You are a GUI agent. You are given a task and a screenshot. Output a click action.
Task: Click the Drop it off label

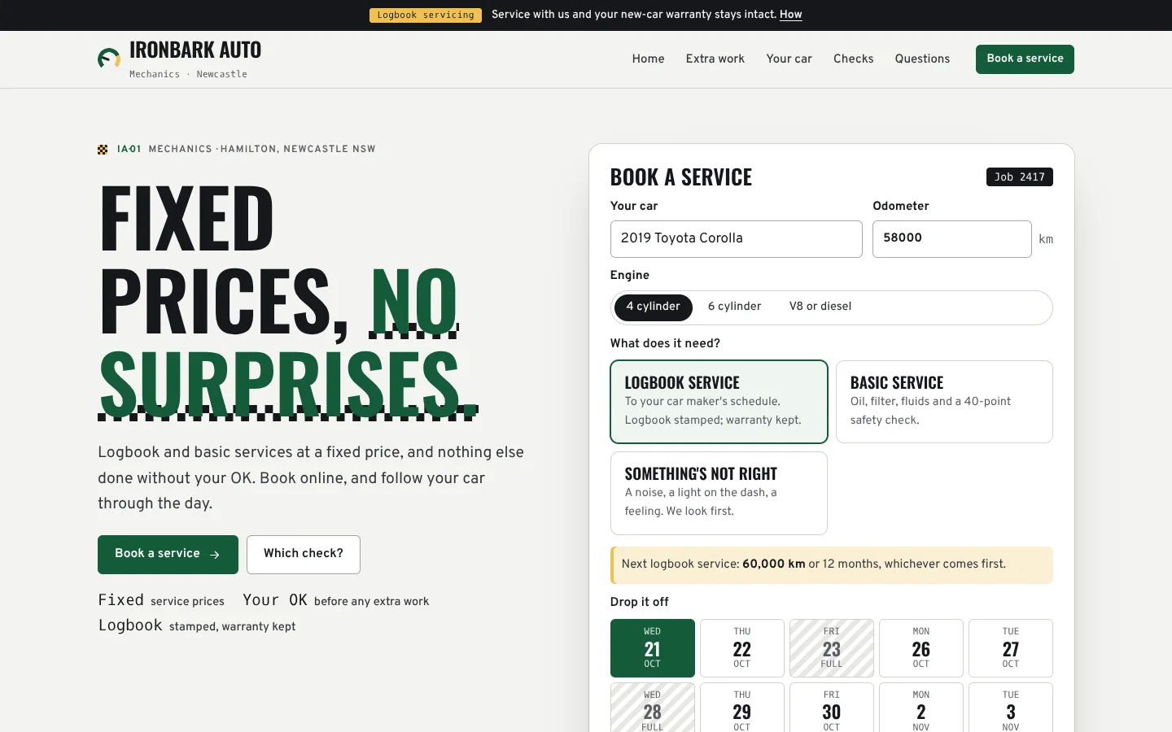click(640, 602)
